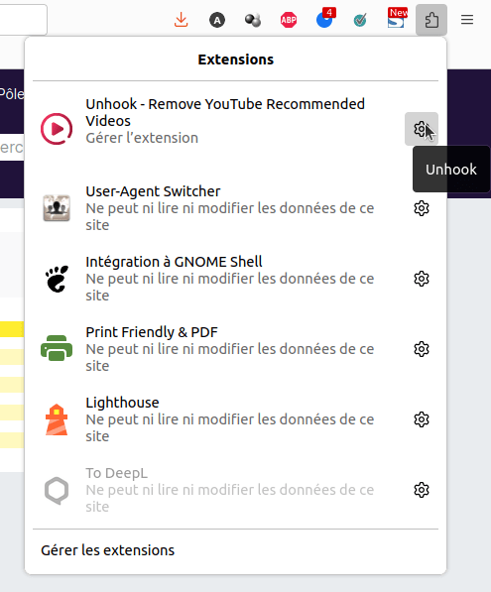Open the Firefox hamburger menu
491x592 pixels.
(467, 20)
